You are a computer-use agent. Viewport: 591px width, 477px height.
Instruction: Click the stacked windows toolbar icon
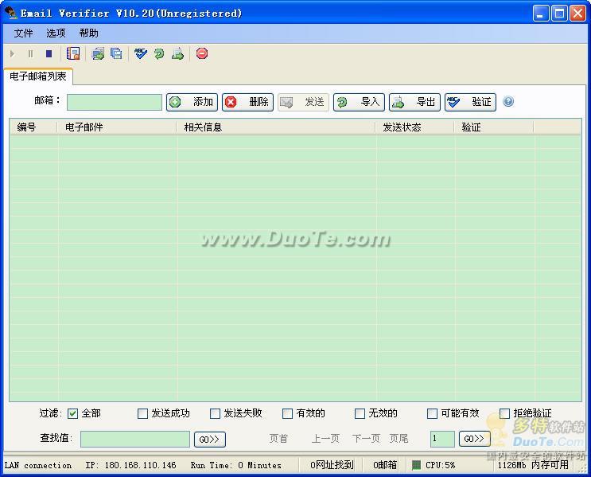pyautogui.click(x=116, y=53)
